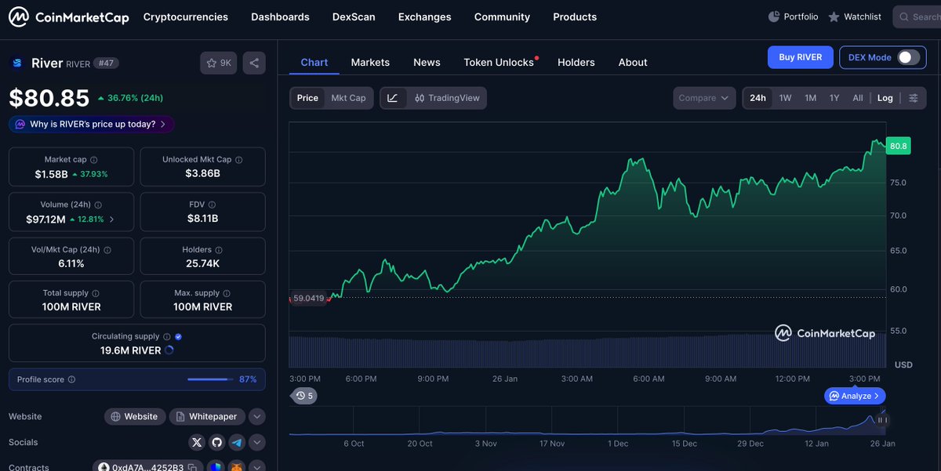Select the line chart icon
941x471 pixels.
[393, 98]
